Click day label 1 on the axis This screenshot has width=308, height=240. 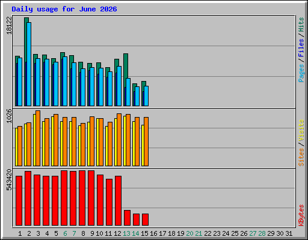[20, 233]
